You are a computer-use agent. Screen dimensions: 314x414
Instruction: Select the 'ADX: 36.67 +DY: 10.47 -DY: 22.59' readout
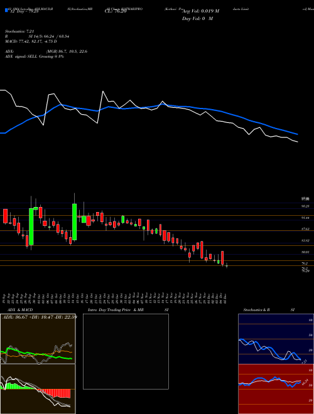pyautogui.click(x=39, y=317)
